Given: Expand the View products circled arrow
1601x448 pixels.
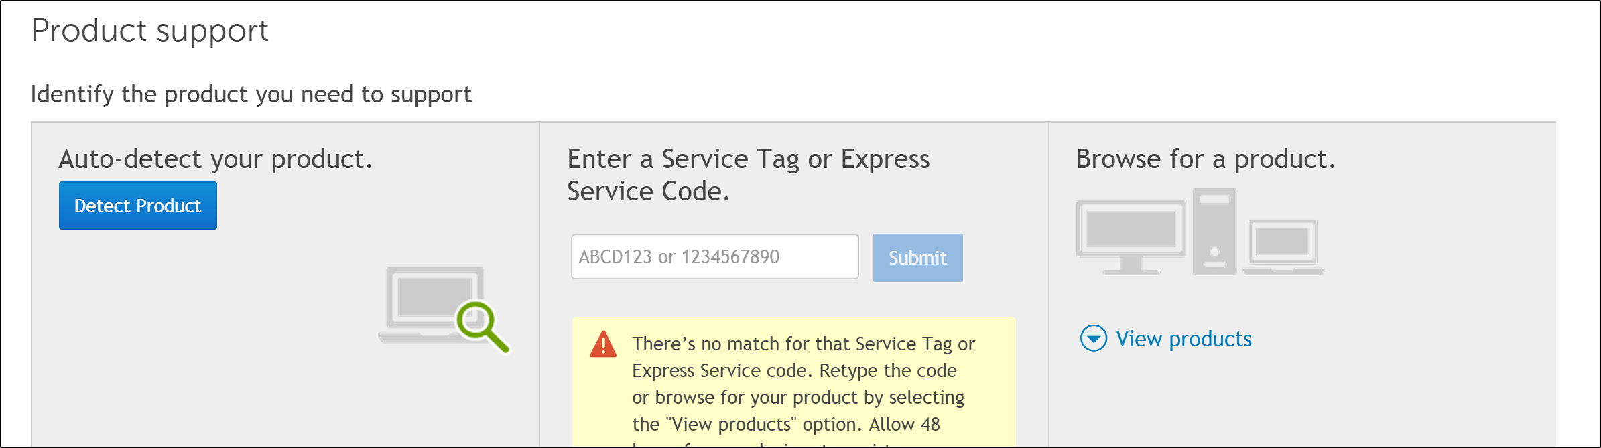Looking at the screenshot, I should pos(1094,339).
